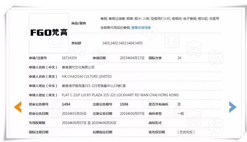
Task: Click the 申请/注册号 label
Action: pyautogui.click(x=38, y=58)
